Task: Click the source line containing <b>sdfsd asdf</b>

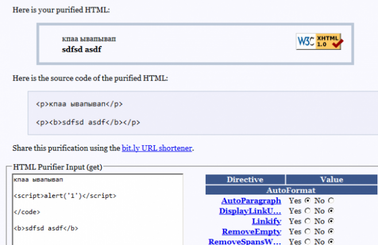Action: pyautogui.click(x=88, y=122)
